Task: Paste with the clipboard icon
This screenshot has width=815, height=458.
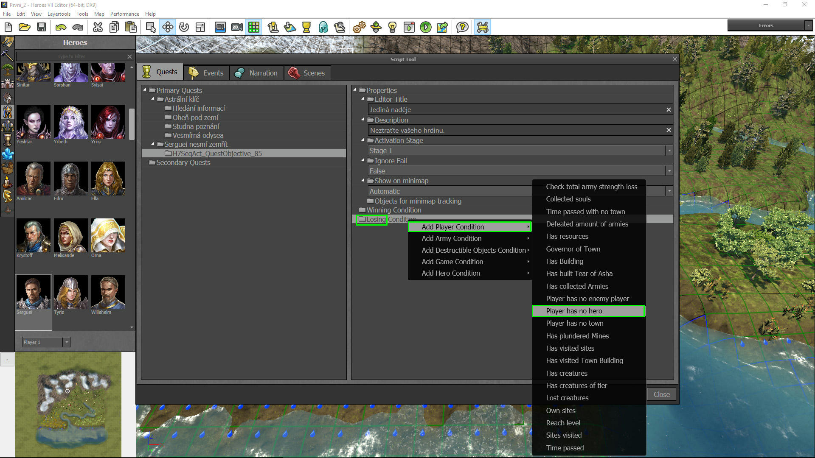Action: 131,28
